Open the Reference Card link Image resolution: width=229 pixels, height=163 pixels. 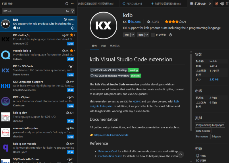point(107,151)
